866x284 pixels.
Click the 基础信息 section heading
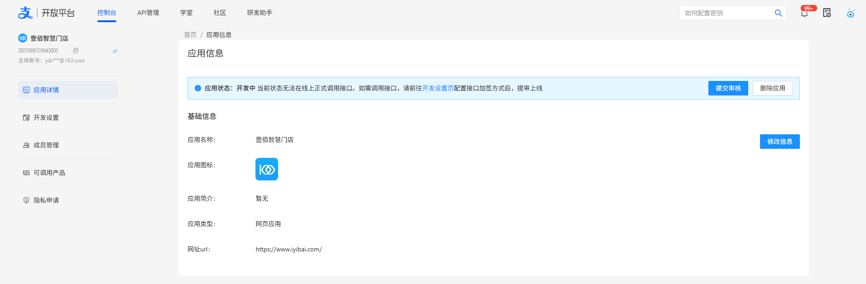click(202, 116)
